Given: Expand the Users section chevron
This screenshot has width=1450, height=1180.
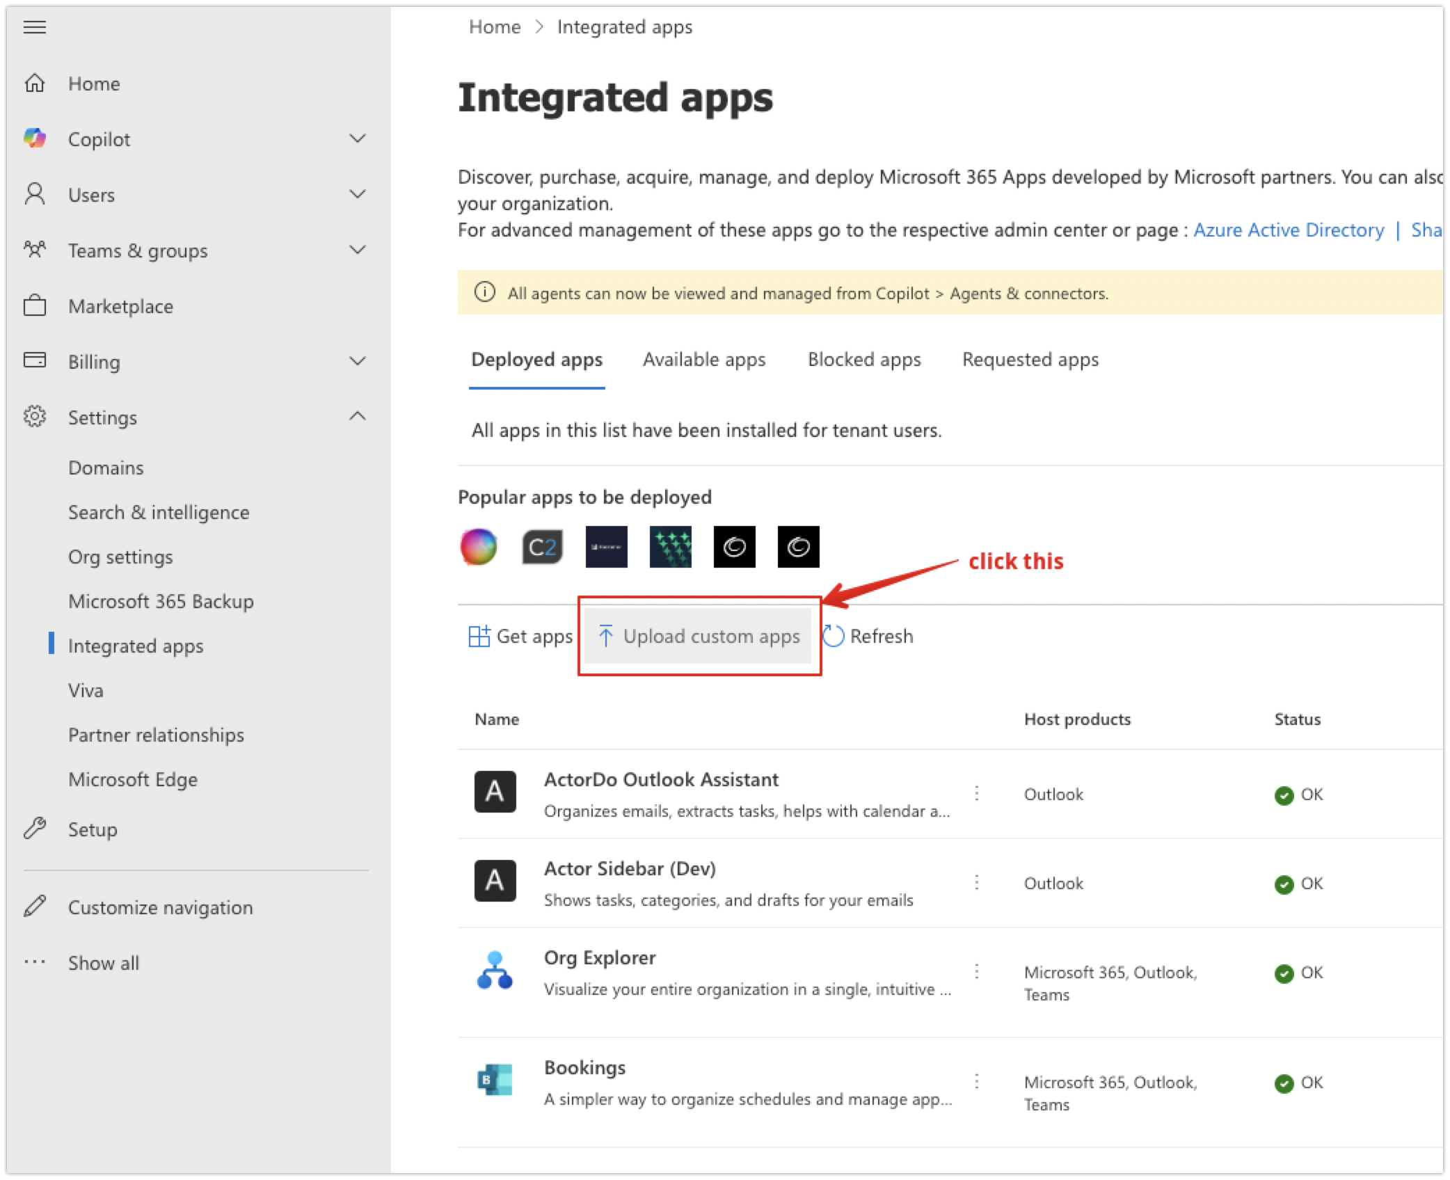Looking at the screenshot, I should (x=358, y=194).
